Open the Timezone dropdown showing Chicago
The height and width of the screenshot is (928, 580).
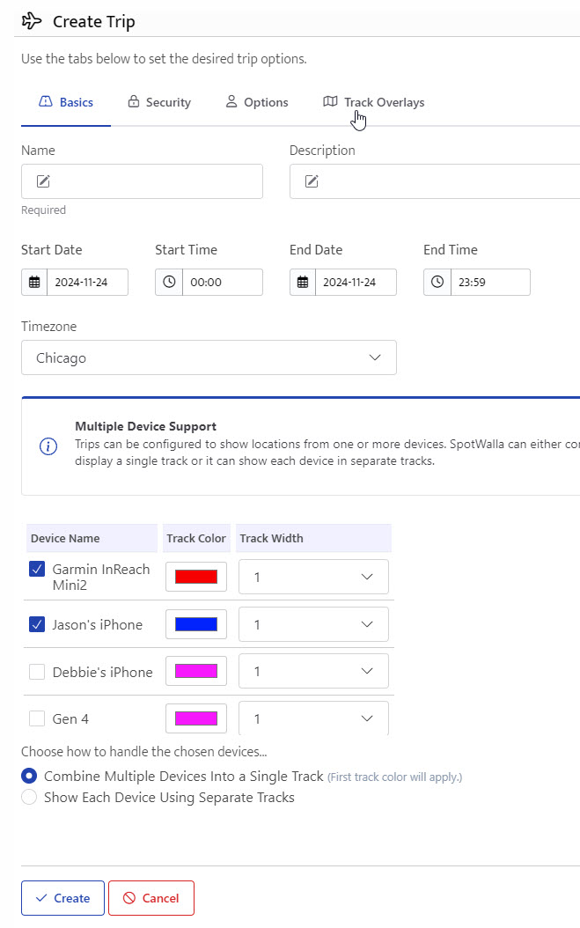point(209,358)
